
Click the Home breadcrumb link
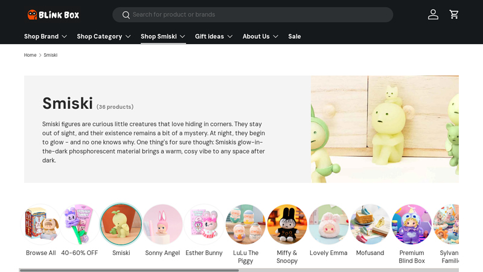pos(30,55)
